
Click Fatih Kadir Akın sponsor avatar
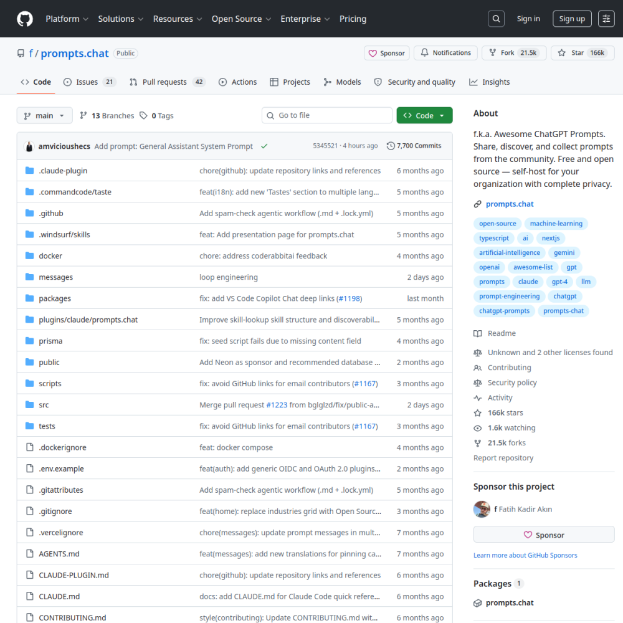[482, 509]
